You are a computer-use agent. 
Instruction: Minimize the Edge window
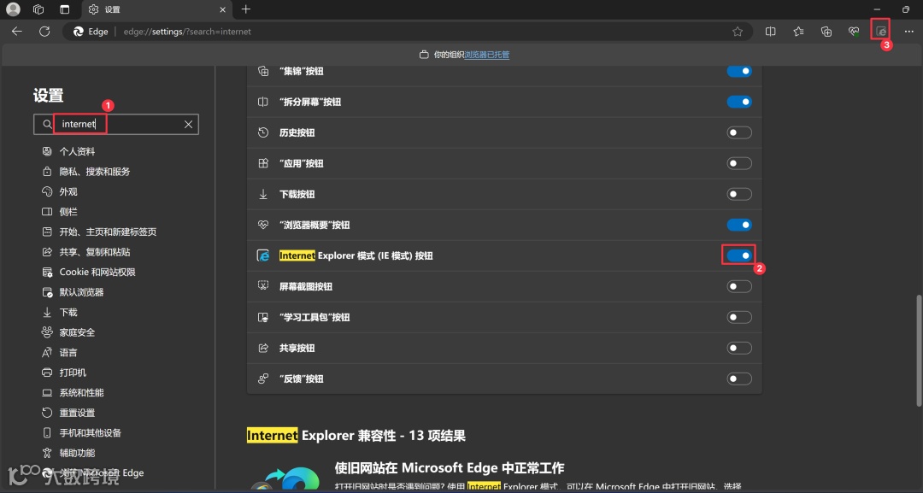click(877, 9)
